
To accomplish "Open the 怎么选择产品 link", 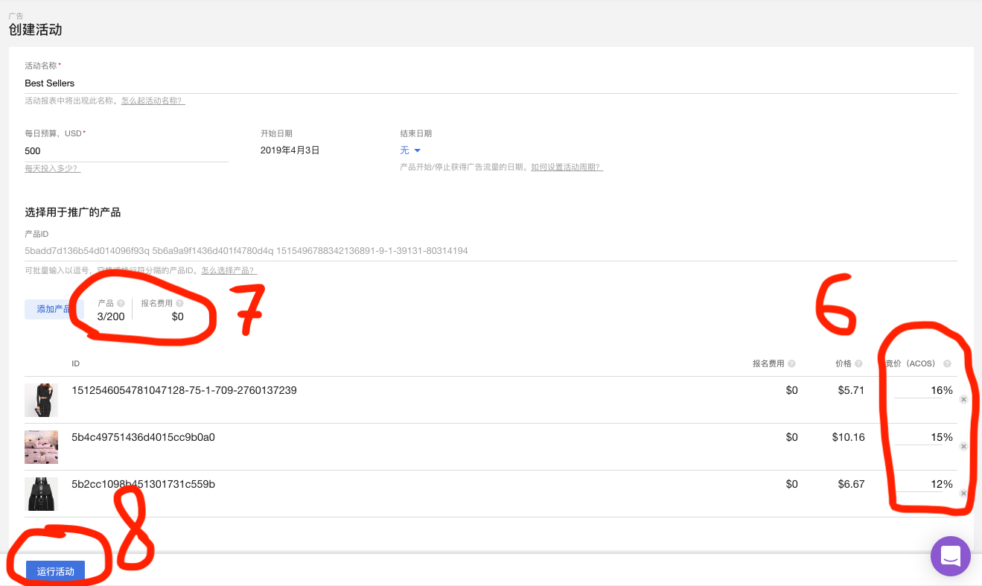I will point(229,270).
